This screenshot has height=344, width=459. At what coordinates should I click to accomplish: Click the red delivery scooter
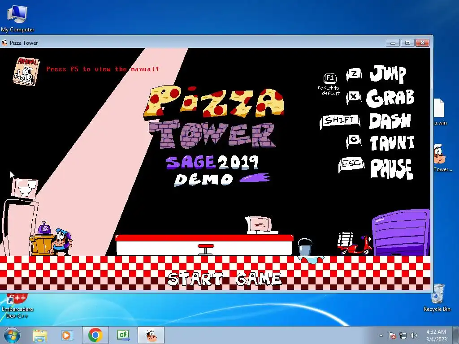(x=355, y=244)
